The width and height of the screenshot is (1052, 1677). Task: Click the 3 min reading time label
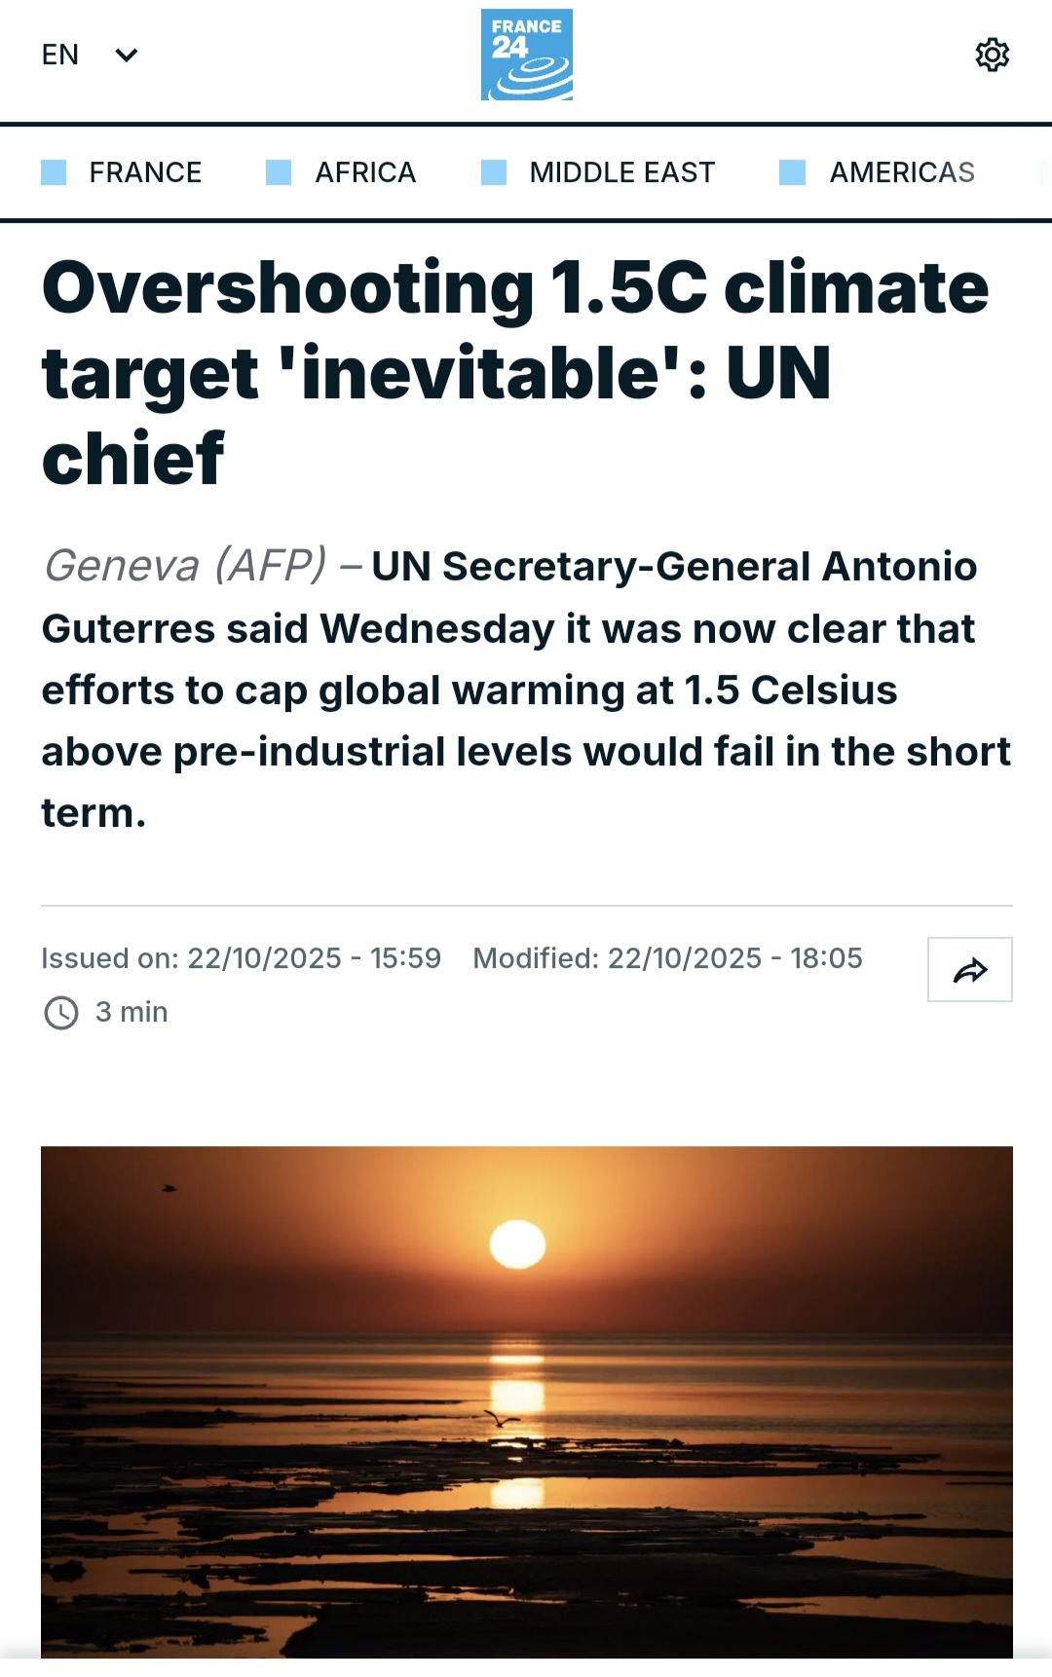pyautogui.click(x=131, y=1013)
